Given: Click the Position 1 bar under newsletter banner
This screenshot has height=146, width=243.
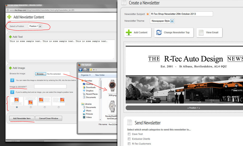Looking at the screenshot, I should pos(184,108).
